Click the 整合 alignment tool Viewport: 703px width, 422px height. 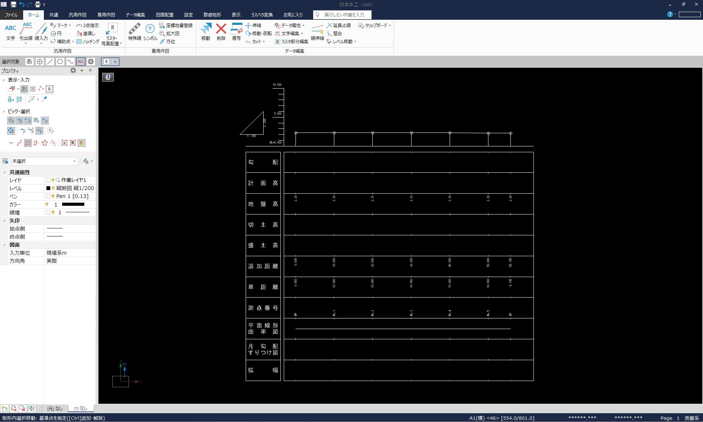coord(334,33)
